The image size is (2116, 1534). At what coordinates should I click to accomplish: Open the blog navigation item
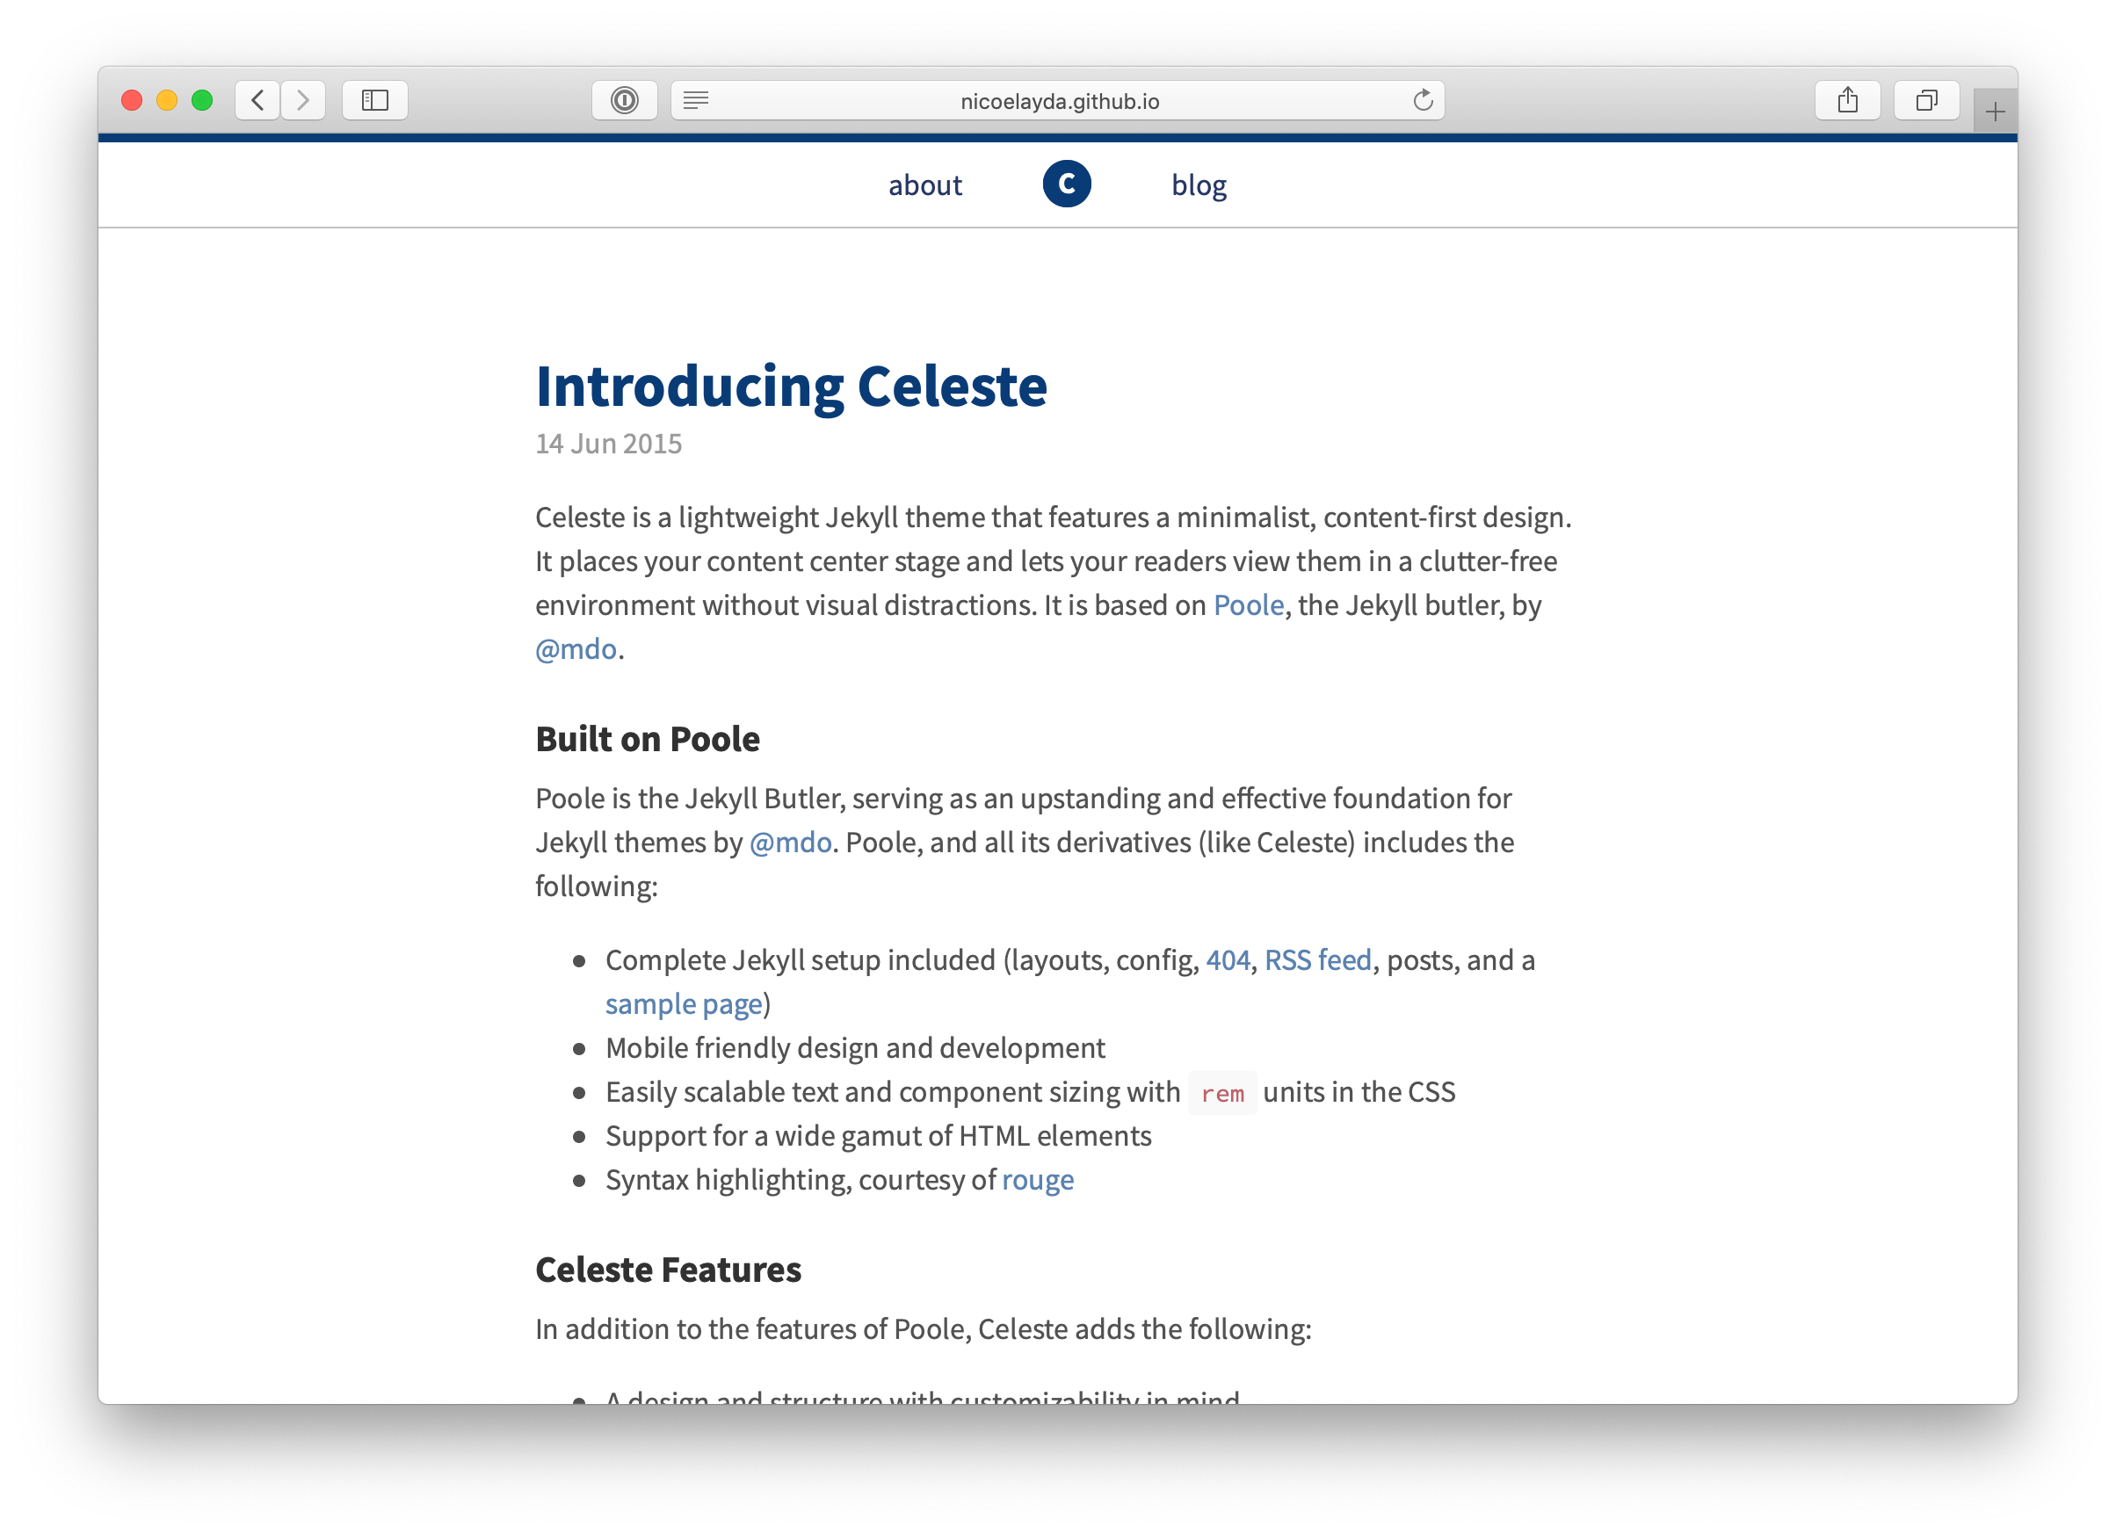pyautogui.click(x=1199, y=185)
